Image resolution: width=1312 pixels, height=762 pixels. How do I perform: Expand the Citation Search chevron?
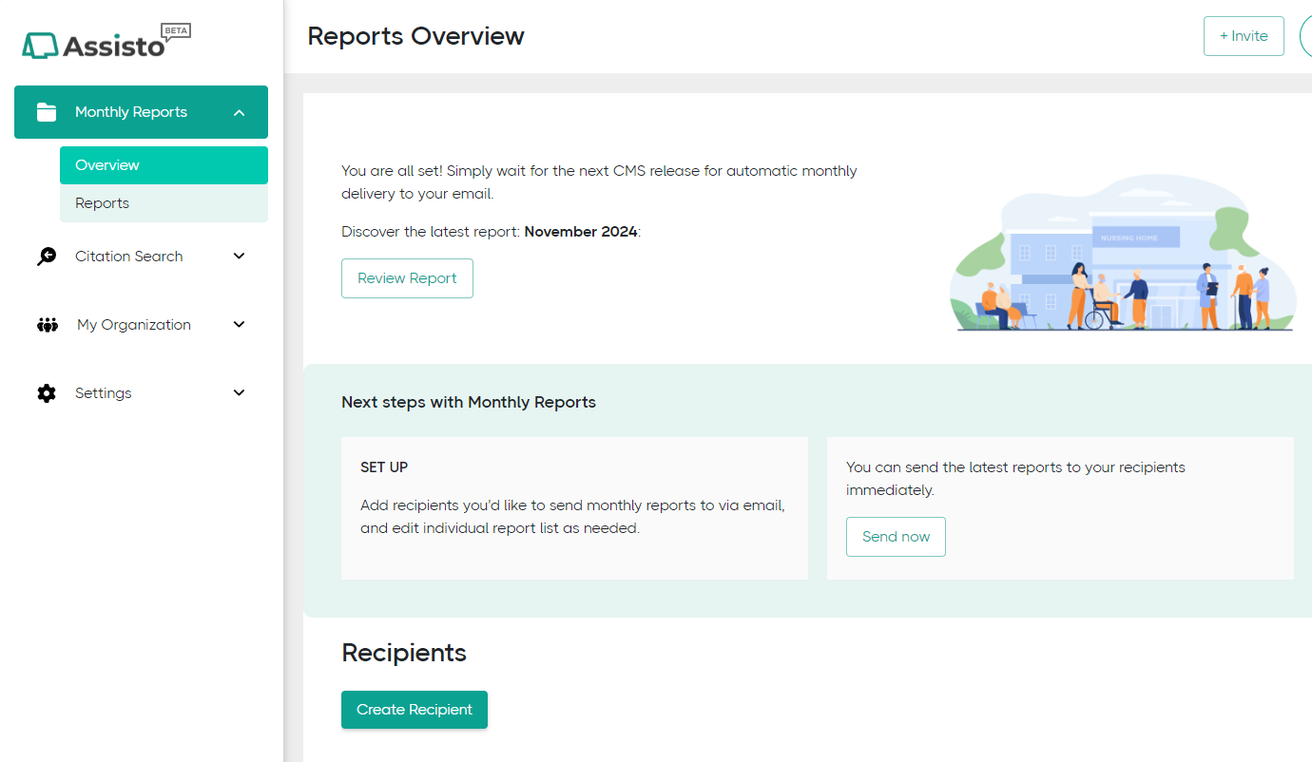pos(240,257)
